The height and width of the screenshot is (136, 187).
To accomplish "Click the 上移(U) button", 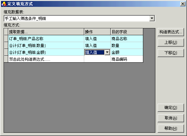I will 171,42.
